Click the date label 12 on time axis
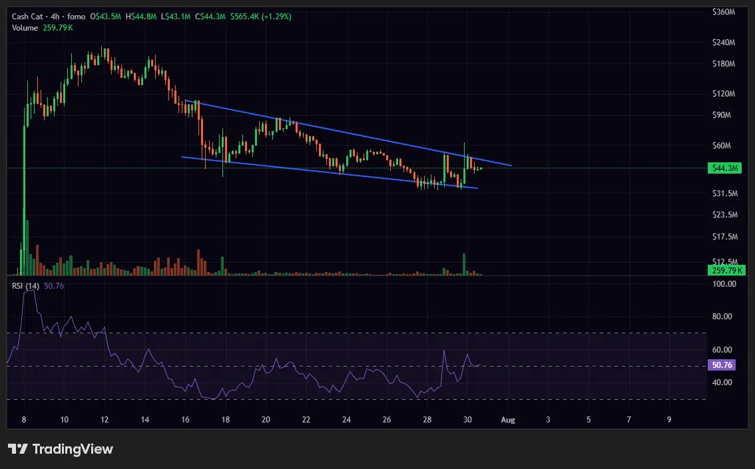The width and height of the screenshot is (755, 469). [x=105, y=420]
